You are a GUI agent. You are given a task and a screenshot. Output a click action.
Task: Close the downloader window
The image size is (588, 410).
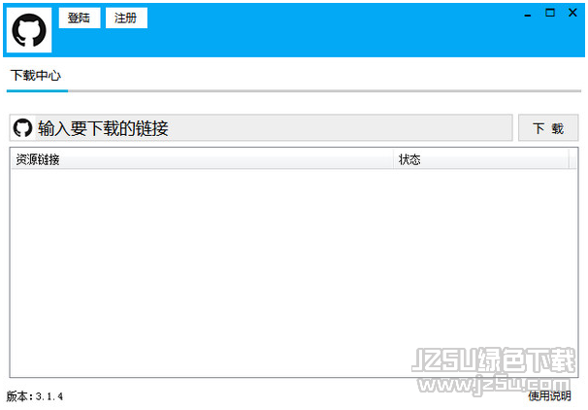click(572, 13)
